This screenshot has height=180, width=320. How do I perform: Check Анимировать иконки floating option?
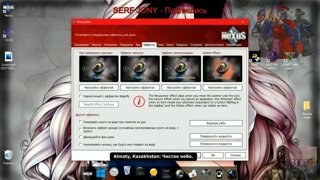80,144
